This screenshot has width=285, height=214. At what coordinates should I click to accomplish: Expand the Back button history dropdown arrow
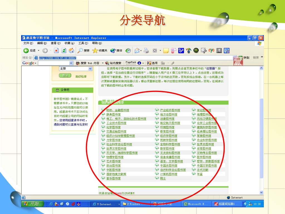[38, 51]
